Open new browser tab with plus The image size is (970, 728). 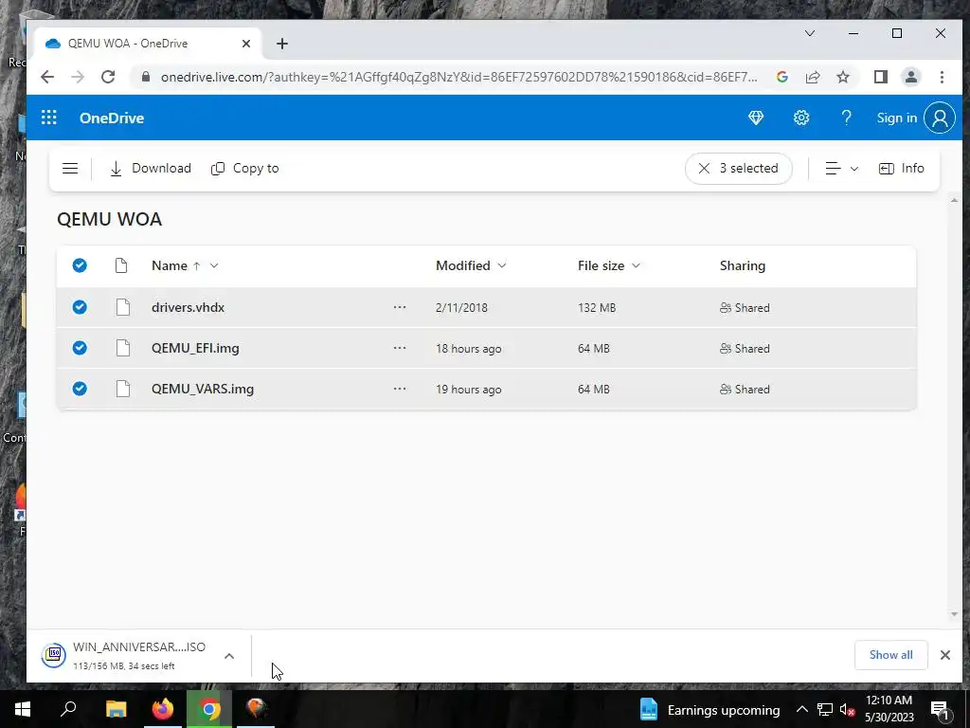coord(282,44)
